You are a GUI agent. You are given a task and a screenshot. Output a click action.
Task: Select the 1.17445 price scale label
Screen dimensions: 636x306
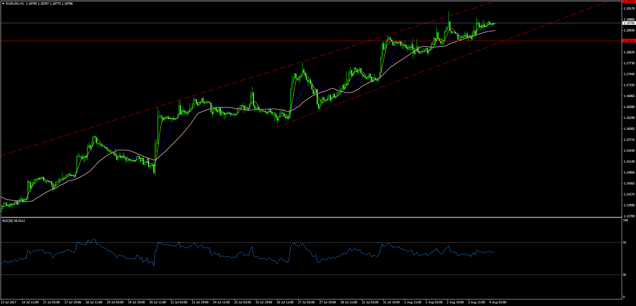pyautogui.click(x=629, y=74)
